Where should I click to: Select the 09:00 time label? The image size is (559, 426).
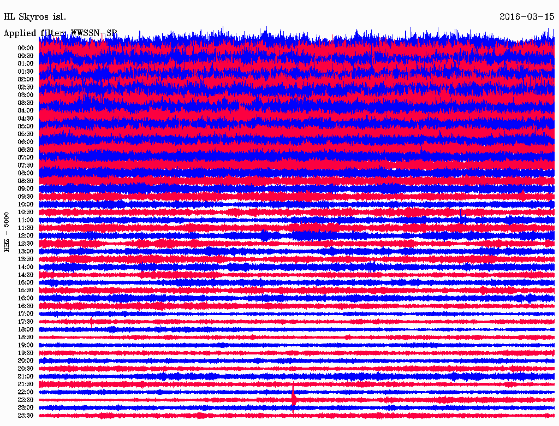[26, 188]
